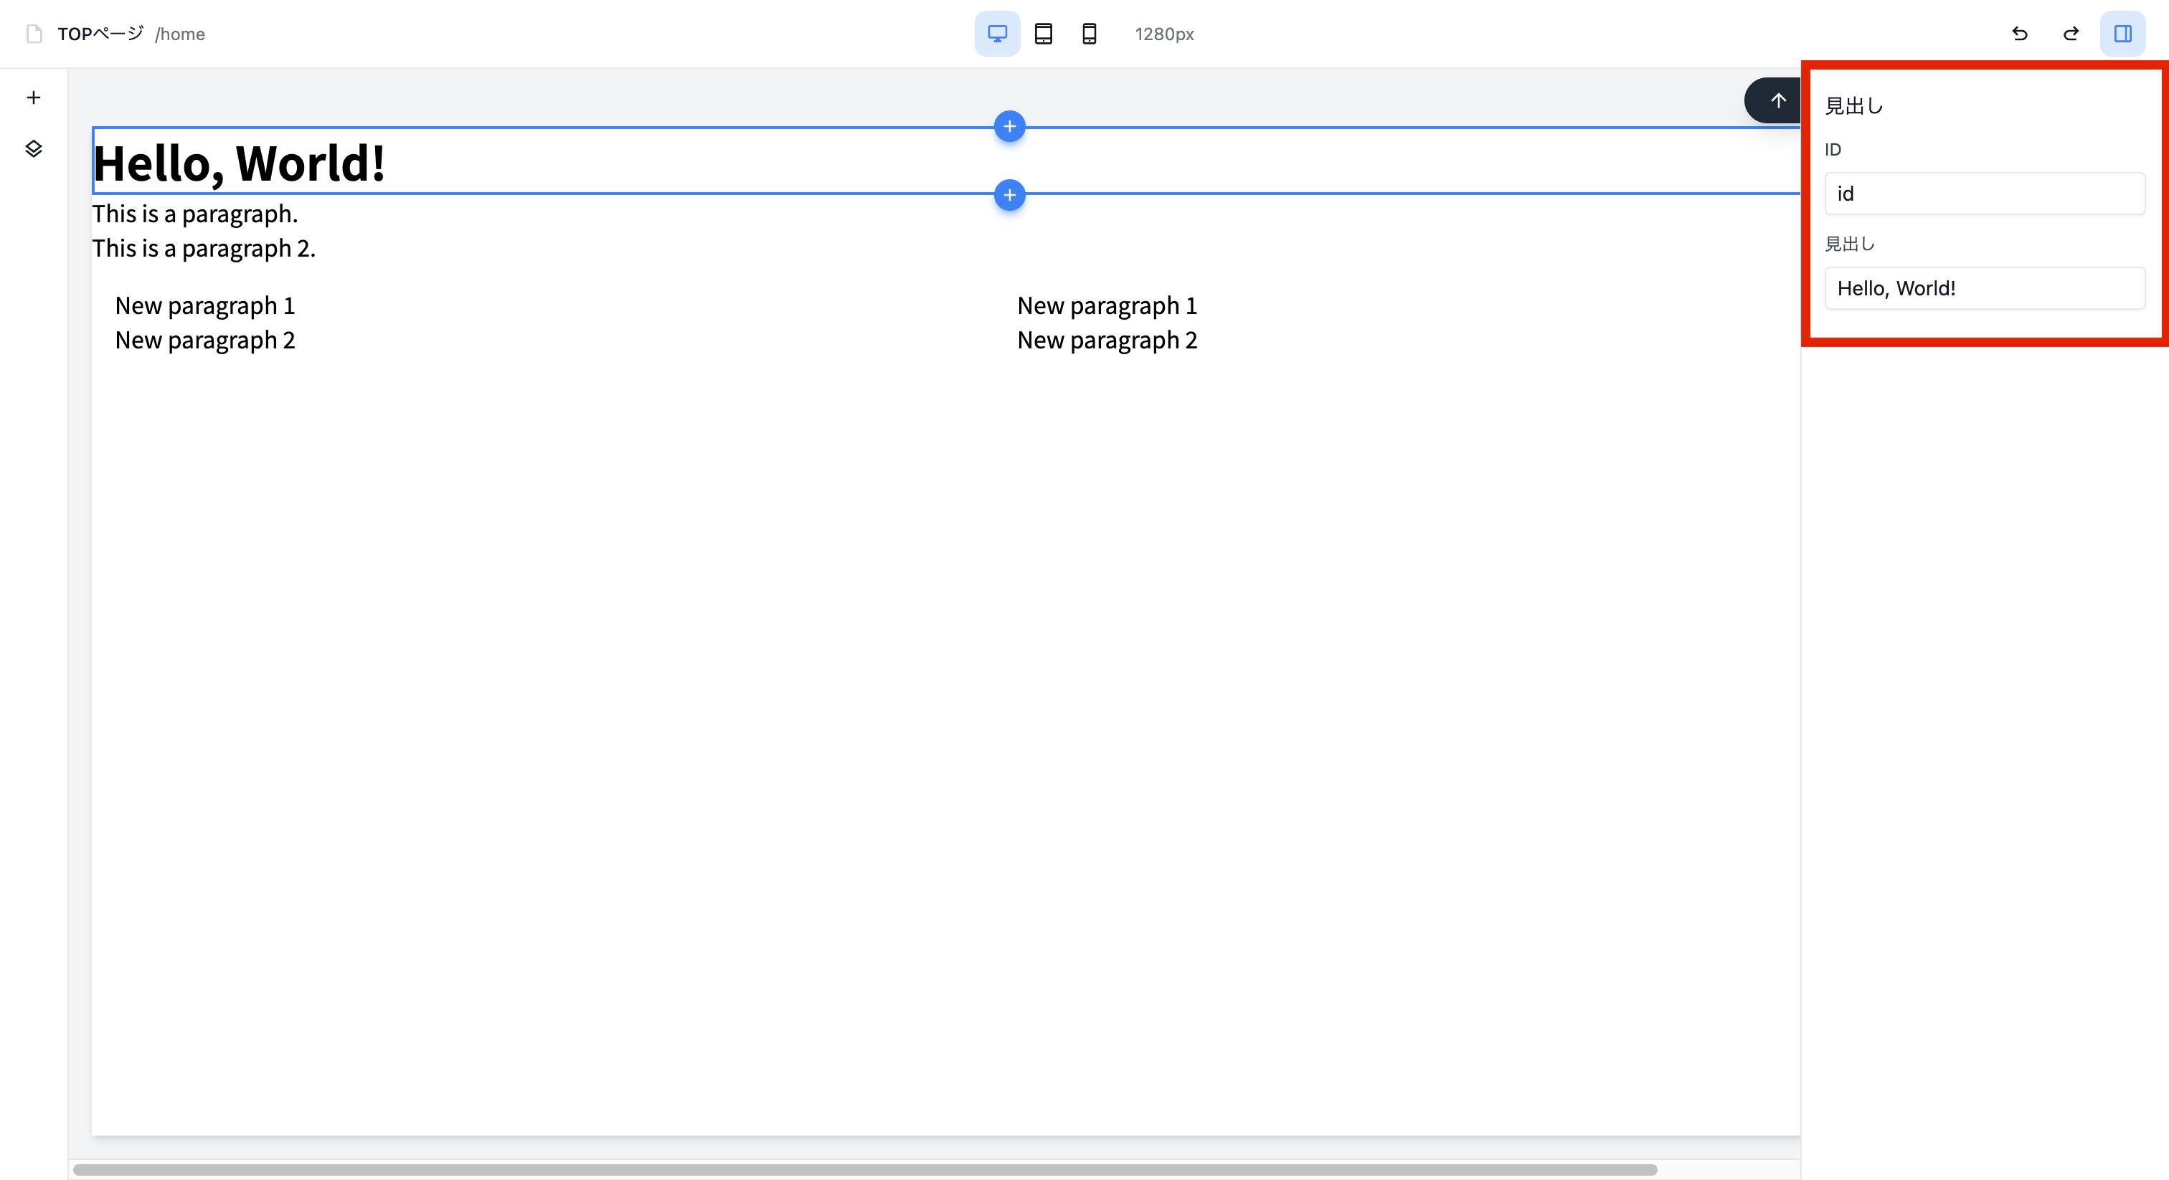Select the 'This is a paragraph.' text
Screen dimensions: 2169x1180
[x=194, y=214]
